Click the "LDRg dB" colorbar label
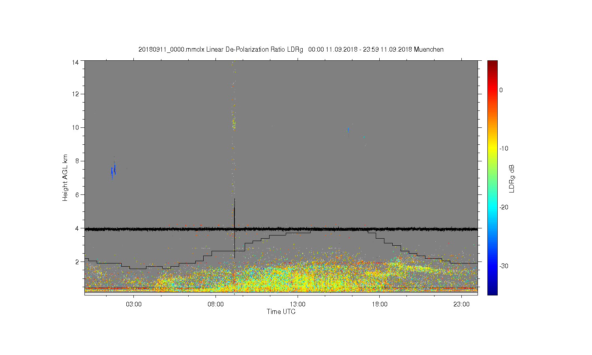The image size is (592, 355). pos(512,178)
